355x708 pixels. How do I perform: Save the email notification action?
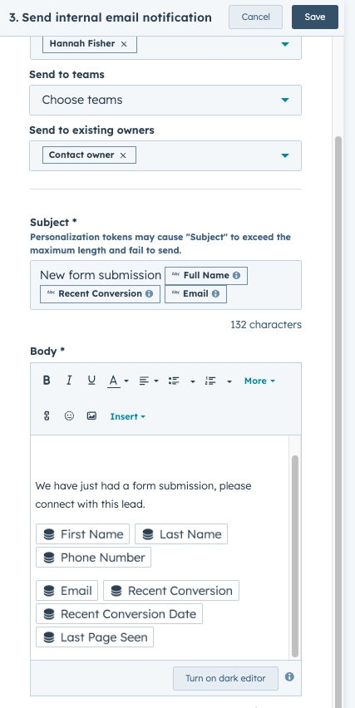(315, 17)
